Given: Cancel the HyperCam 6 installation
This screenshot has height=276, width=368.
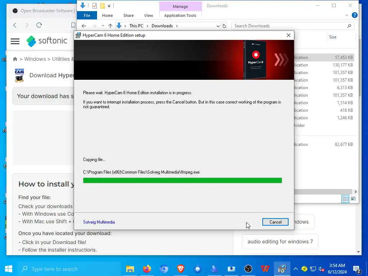Looking at the screenshot, I should pos(275,222).
